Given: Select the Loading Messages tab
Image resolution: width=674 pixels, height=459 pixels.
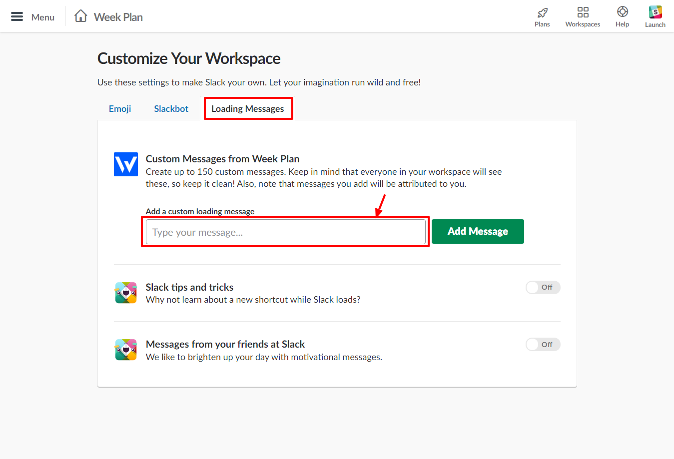Looking at the screenshot, I should click(247, 108).
